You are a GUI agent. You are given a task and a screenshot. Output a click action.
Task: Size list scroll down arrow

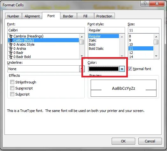(156, 56)
